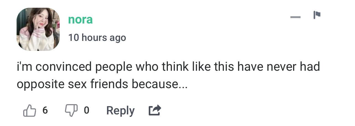
Task: Collapse nora's comment with minus icon
Action: point(295,17)
